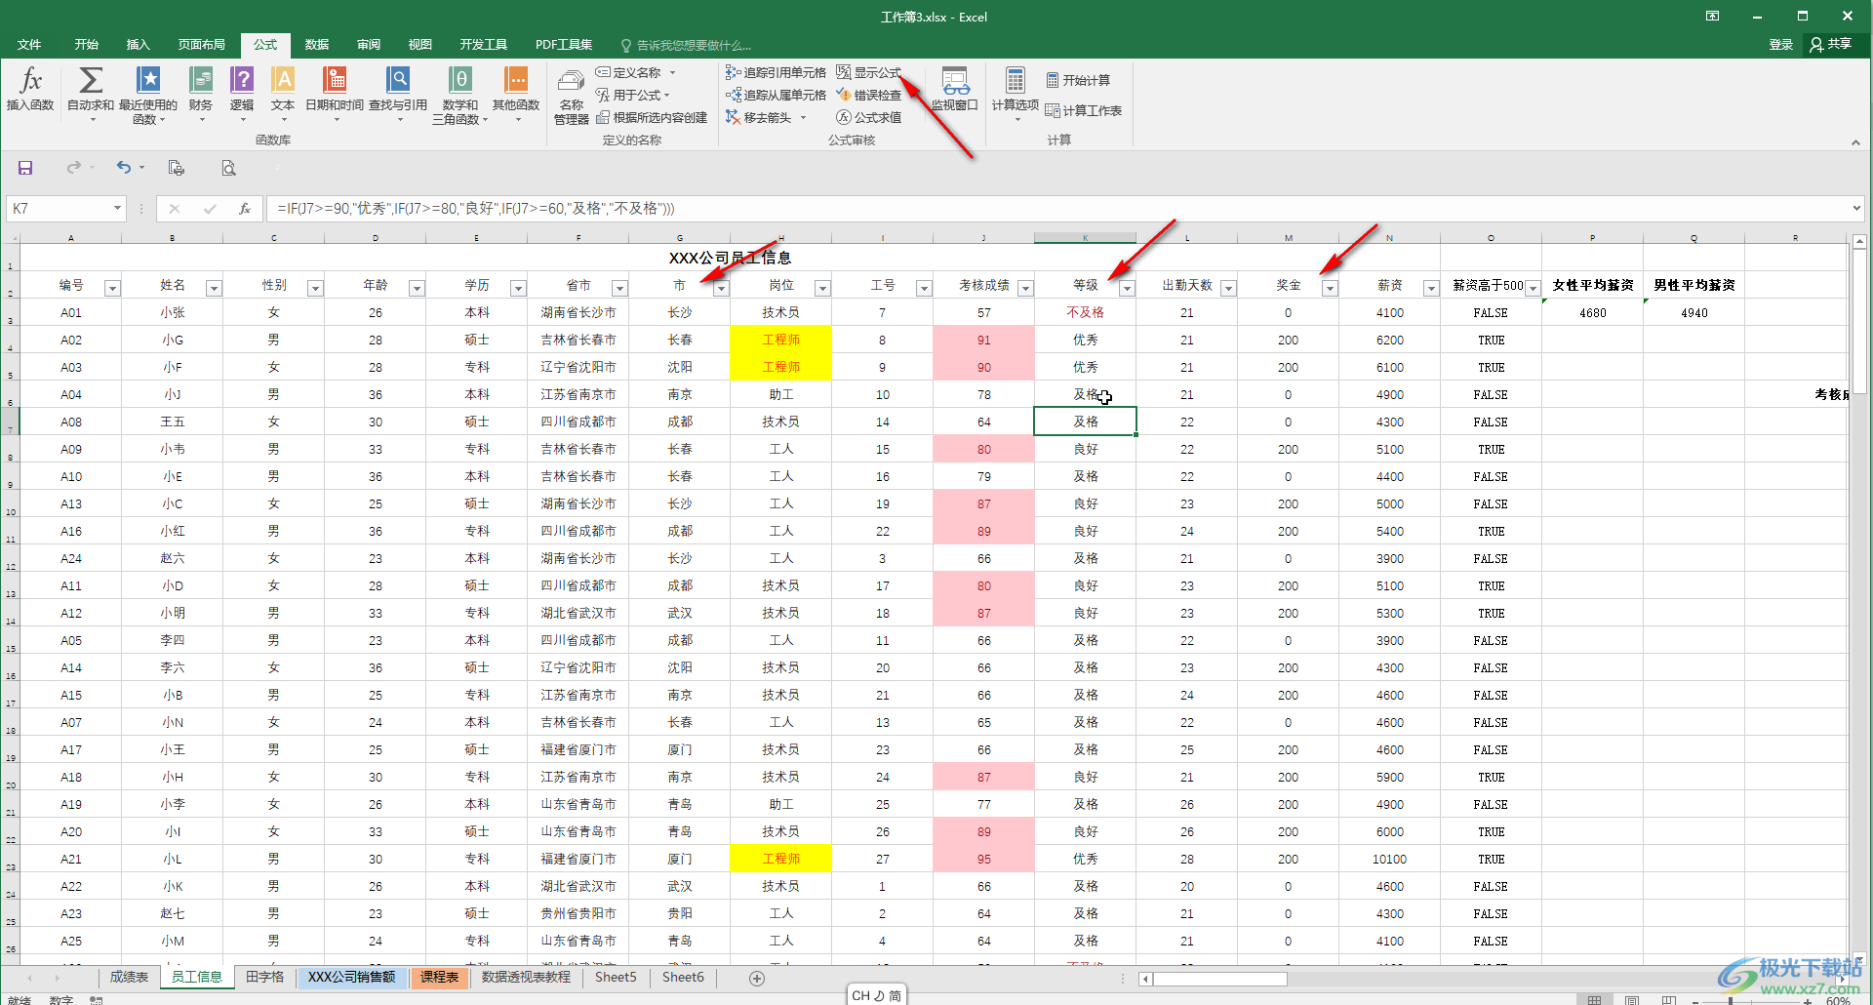Viewport: 1873px width, 1005px height.
Task: Switch to the 插入 (Insert) ribbon tab
Action: [x=138, y=45]
